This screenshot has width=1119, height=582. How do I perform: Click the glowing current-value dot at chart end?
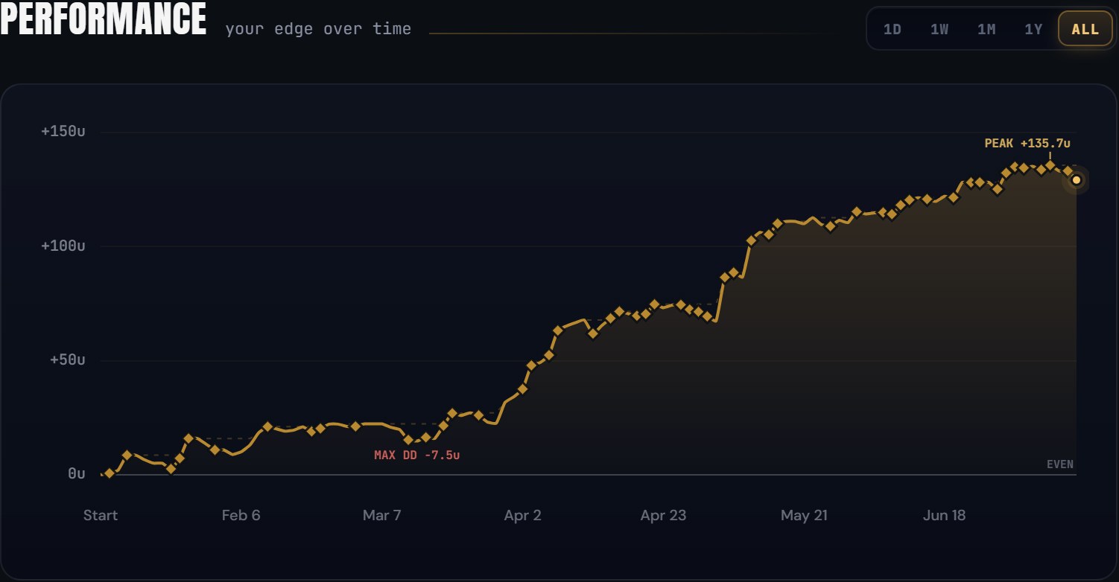click(1076, 179)
